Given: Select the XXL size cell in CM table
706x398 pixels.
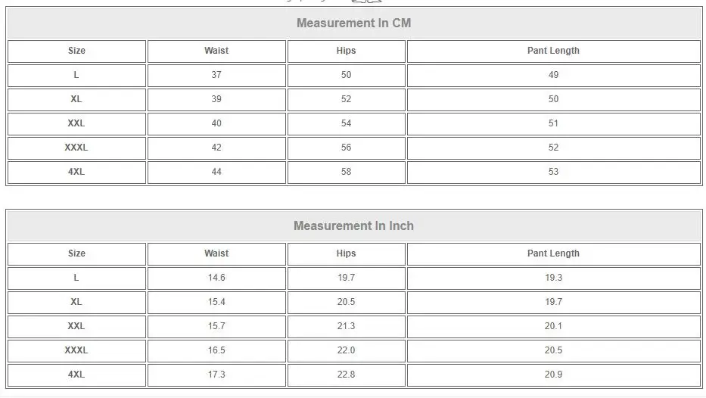Looking at the screenshot, I should 76,123.
